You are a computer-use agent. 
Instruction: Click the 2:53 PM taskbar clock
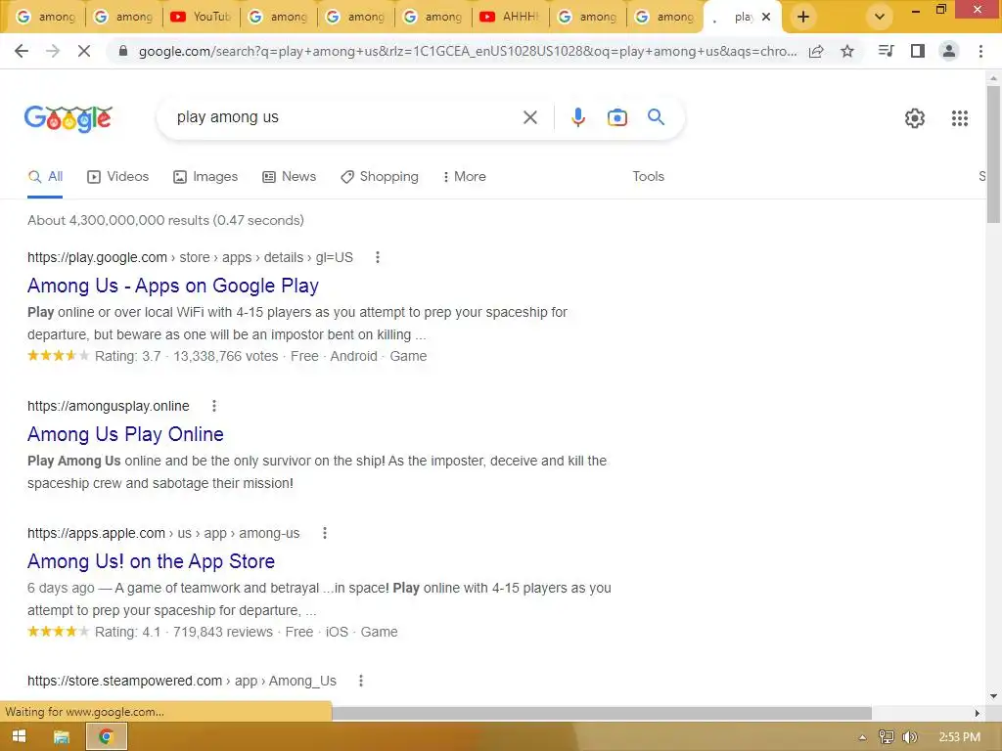tap(959, 737)
